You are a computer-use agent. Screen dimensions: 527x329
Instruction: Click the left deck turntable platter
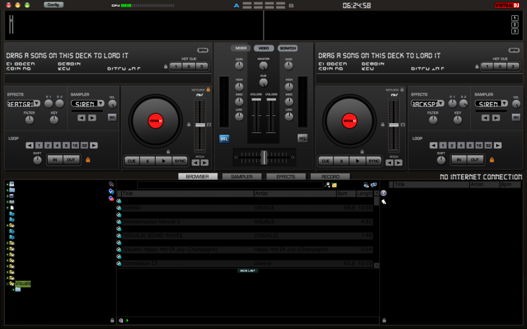pyautogui.click(x=155, y=120)
